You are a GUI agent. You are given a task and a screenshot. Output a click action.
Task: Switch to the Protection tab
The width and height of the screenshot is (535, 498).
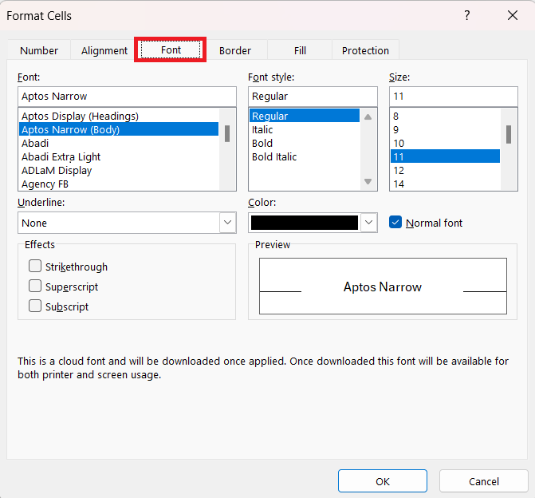pyautogui.click(x=365, y=50)
